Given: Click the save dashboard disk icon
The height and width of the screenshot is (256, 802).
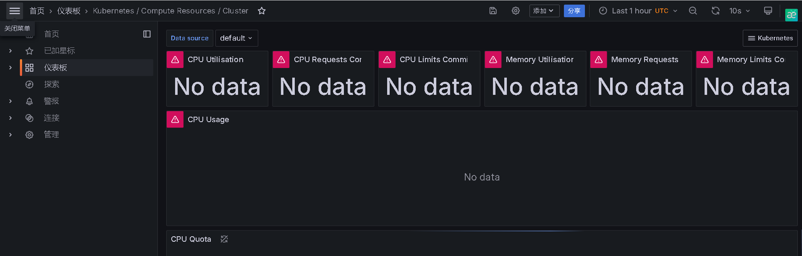Looking at the screenshot, I should 493,11.
